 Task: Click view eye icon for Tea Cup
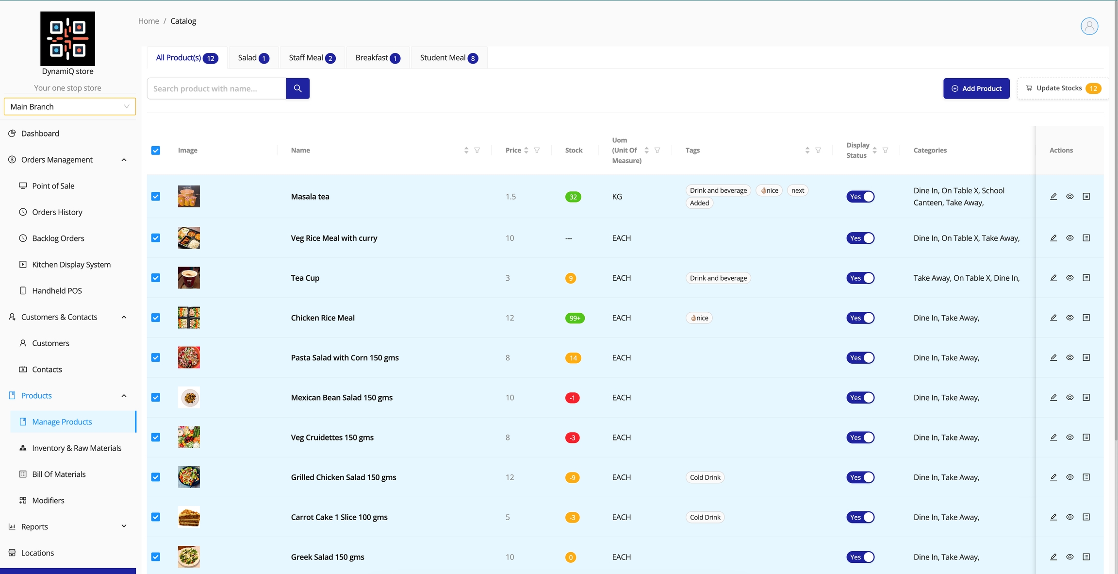(x=1069, y=278)
